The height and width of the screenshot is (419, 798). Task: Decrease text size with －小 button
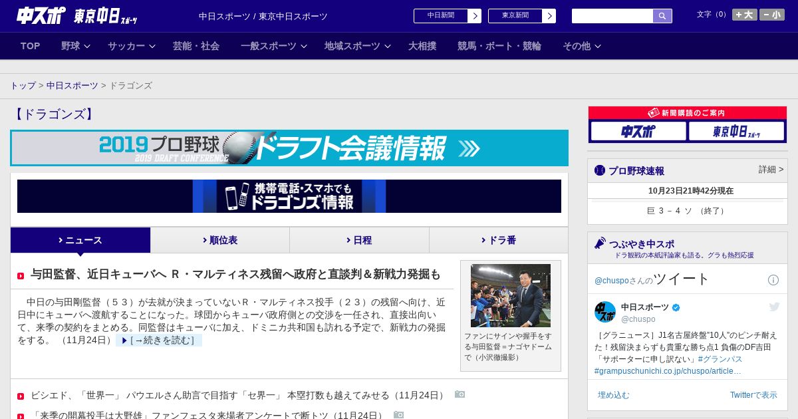772,15
